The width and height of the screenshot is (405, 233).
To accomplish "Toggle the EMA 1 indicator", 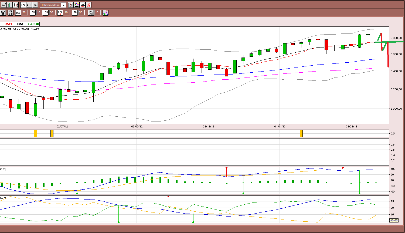I will click(x=33, y=12).
